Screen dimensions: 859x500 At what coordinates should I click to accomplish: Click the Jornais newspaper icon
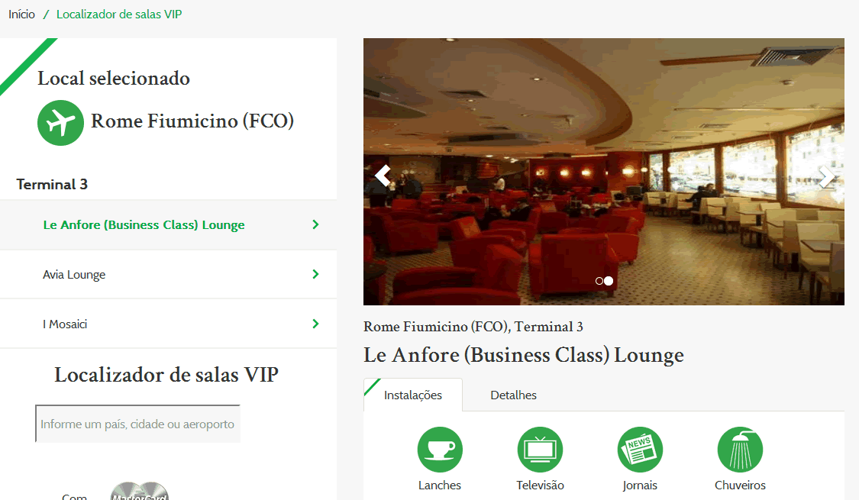tap(640, 450)
